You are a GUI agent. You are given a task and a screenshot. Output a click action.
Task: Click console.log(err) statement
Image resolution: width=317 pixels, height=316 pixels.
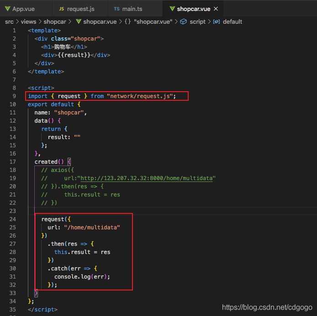(82, 277)
